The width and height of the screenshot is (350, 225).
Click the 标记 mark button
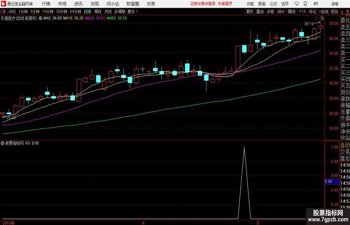pos(312,12)
